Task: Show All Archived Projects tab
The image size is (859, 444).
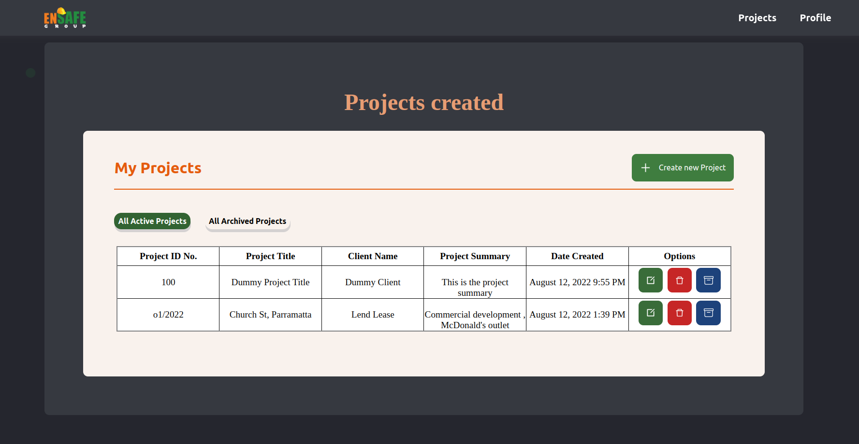Action: pos(248,221)
